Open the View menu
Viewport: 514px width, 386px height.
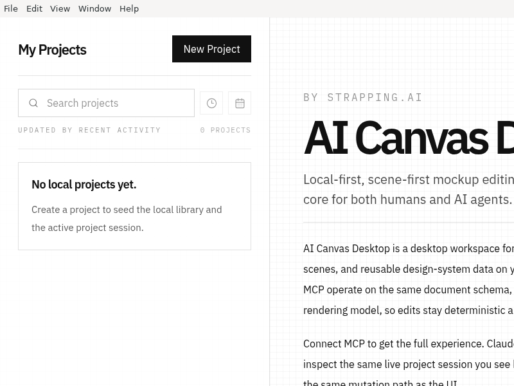pos(60,8)
